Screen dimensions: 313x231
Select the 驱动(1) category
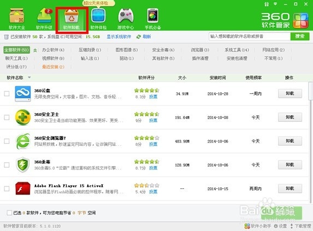[x=127, y=58]
